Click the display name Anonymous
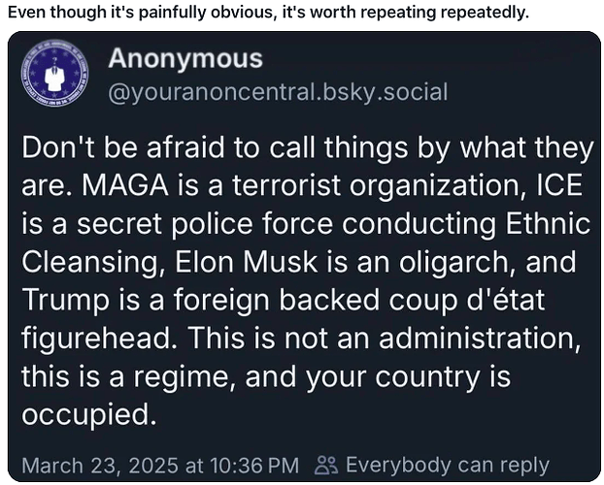 point(185,59)
